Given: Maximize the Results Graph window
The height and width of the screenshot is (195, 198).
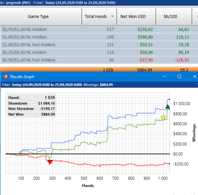Looking at the screenshot, I should [x=179, y=76].
